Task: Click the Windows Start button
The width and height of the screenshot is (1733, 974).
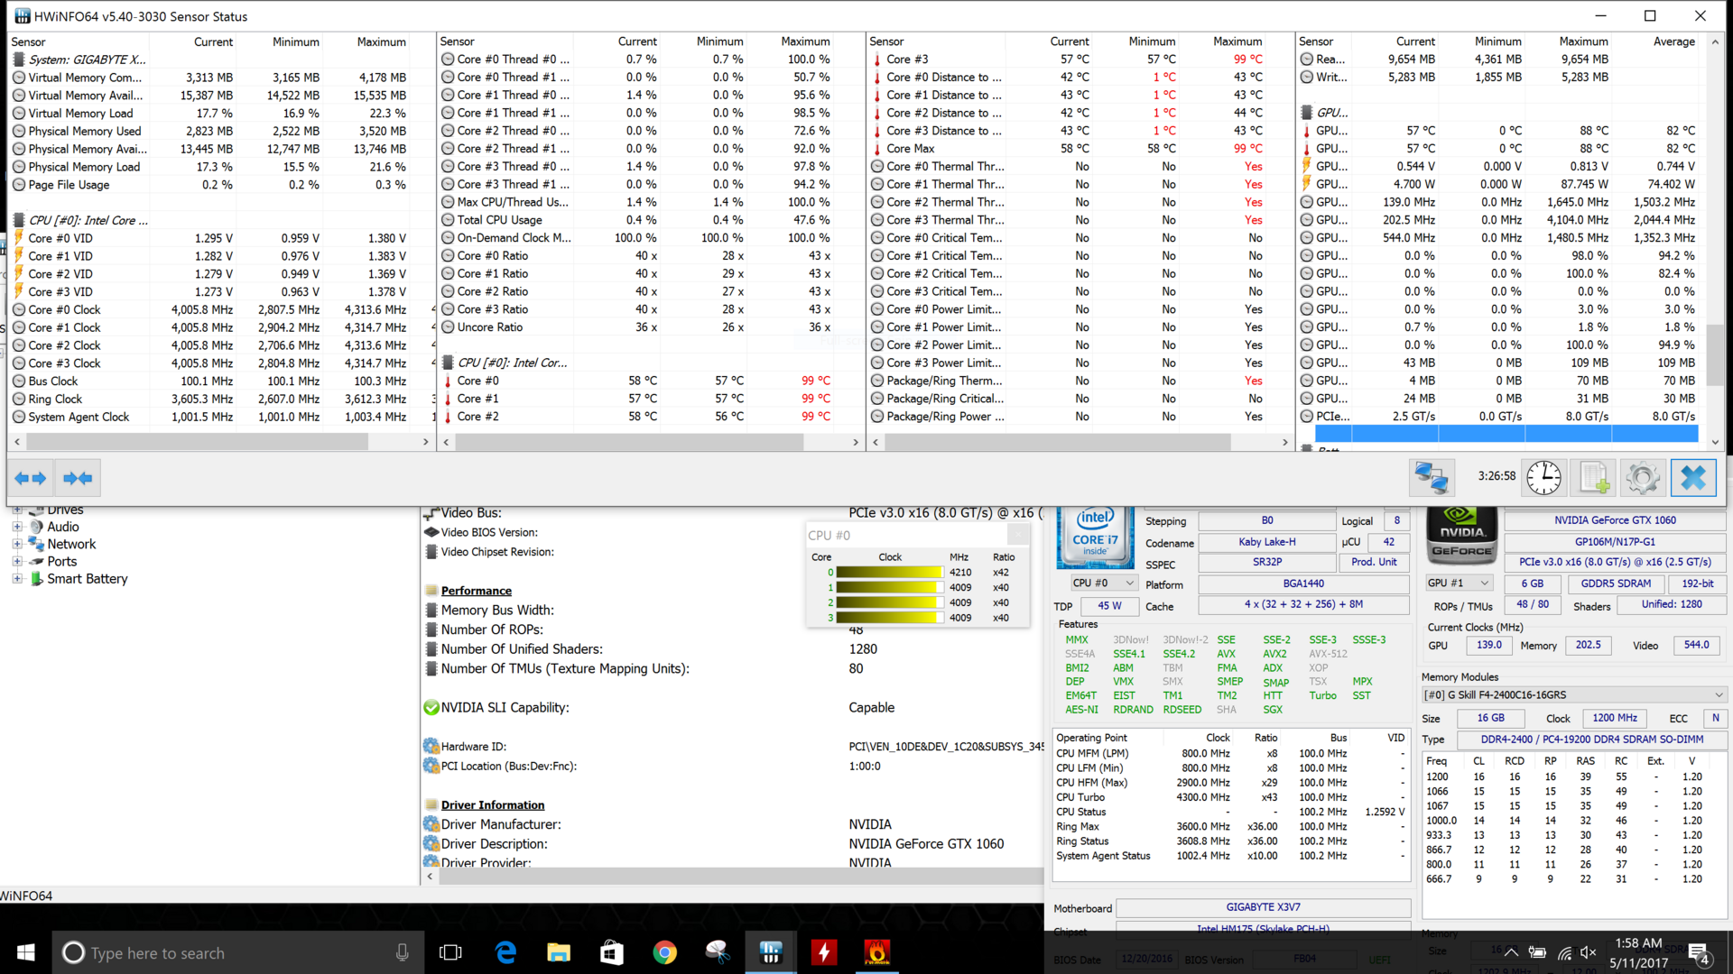Action: tap(25, 952)
